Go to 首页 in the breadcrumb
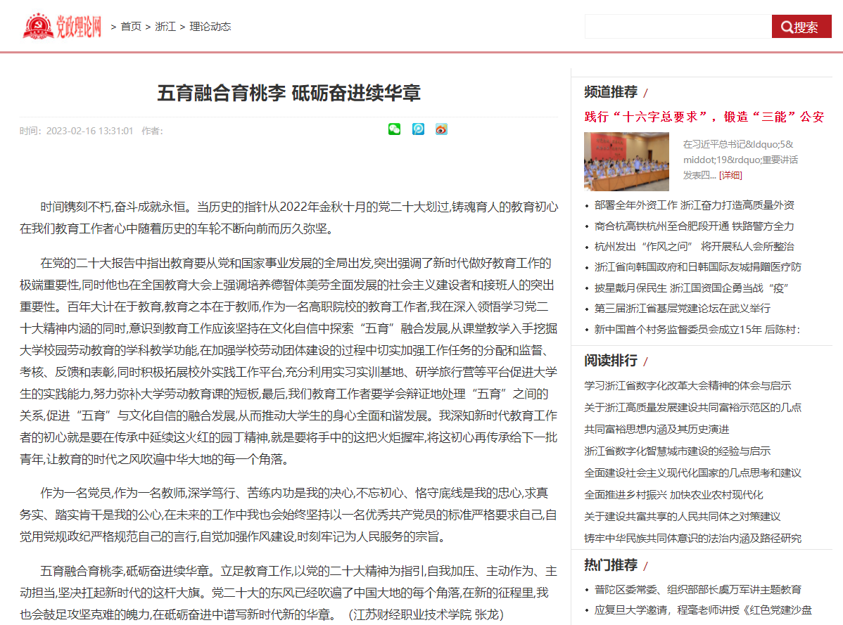 pyautogui.click(x=131, y=26)
